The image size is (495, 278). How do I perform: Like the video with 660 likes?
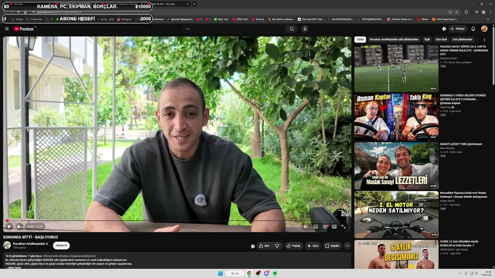tap(264, 246)
